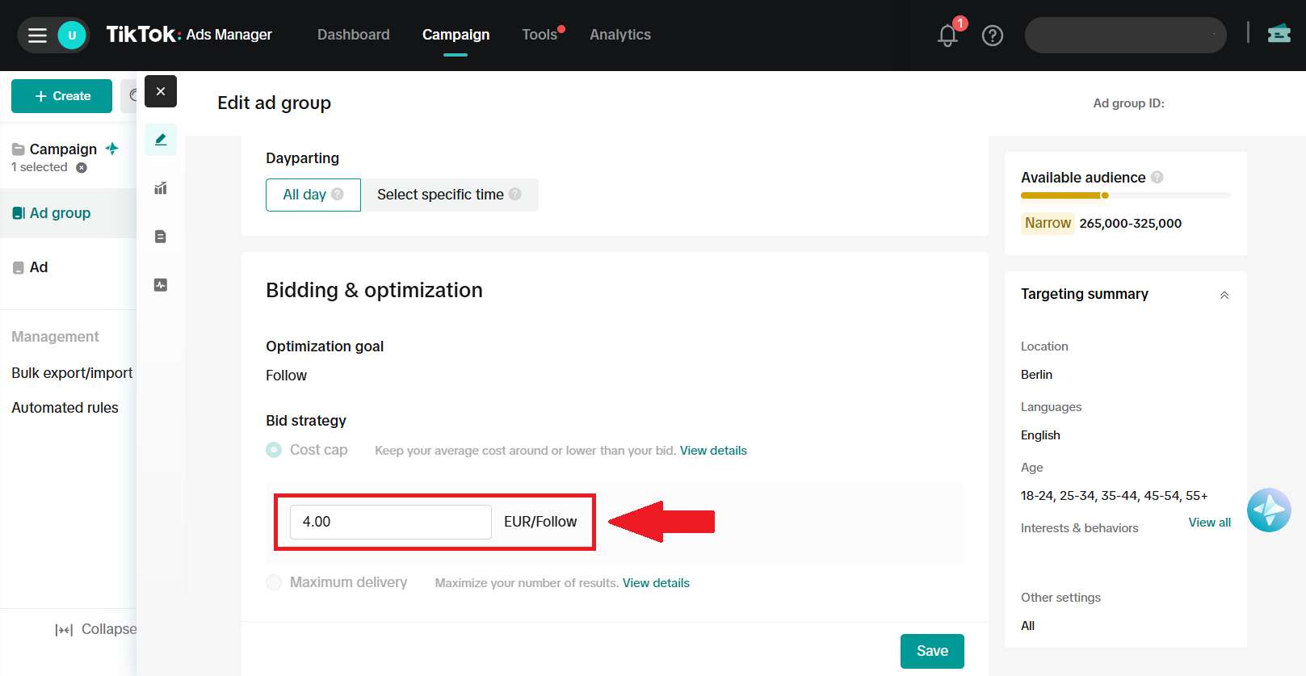Click the Available audience info icon
This screenshot has width=1306, height=676.
[x=1157, y=177]
